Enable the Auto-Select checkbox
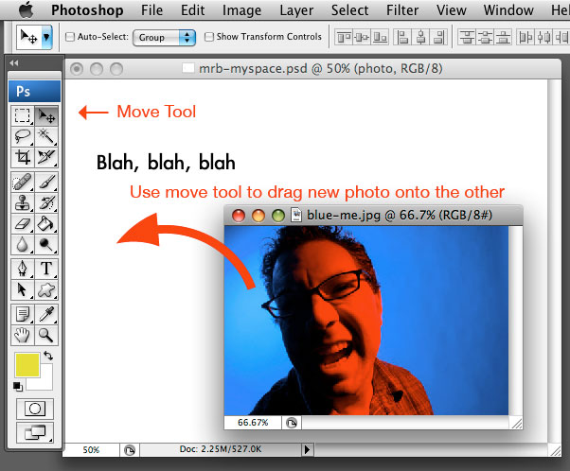570x471 pixels. click(70, 38)
